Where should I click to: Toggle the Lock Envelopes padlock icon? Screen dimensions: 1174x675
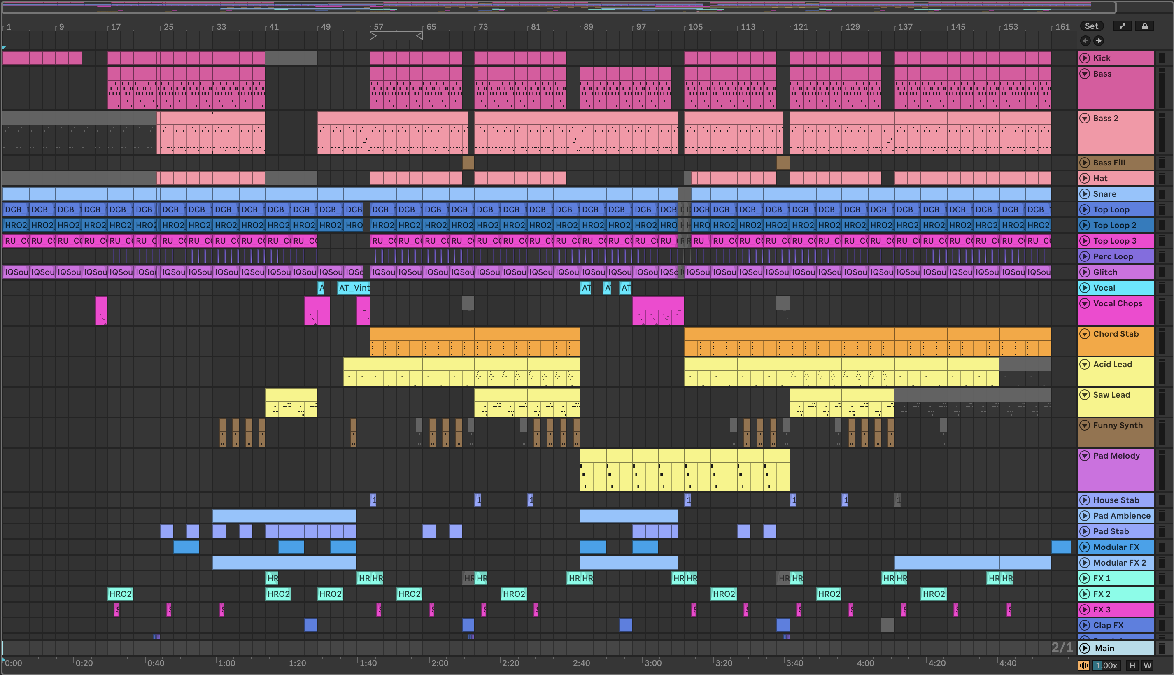click(1144, 26)
